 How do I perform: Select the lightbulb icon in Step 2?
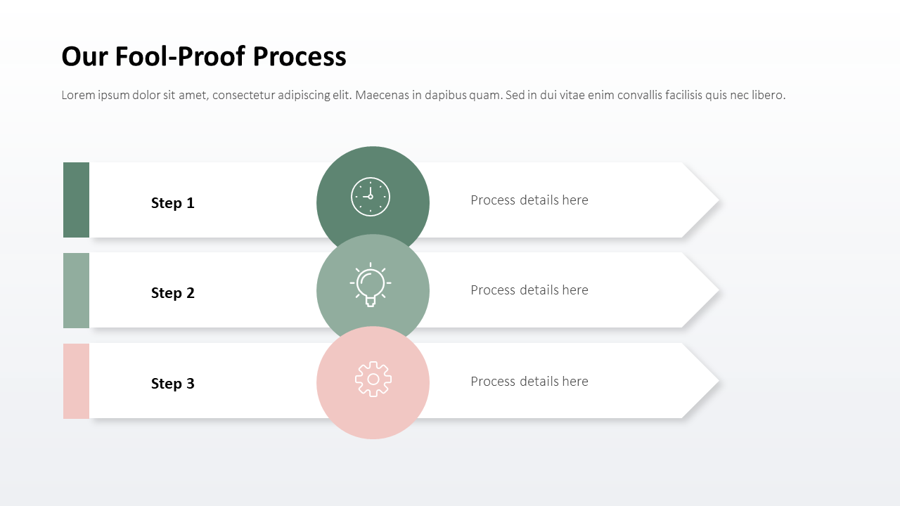point(371,285)
